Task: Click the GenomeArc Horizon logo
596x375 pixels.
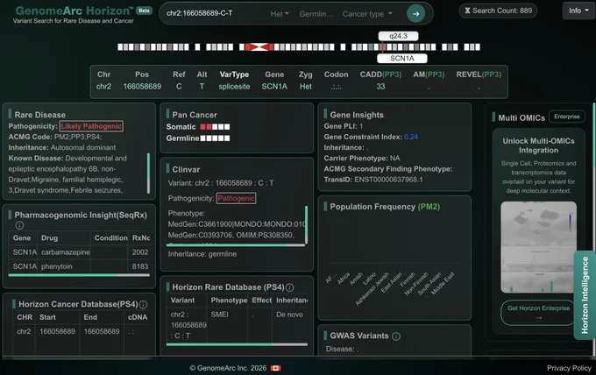Action: [x=74, y=11]
